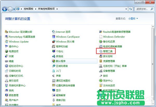Image resolution: width=156 pixels, height=107 pixels.
Task: Open the 语音识别 link
Action: [x=61, y=100]
